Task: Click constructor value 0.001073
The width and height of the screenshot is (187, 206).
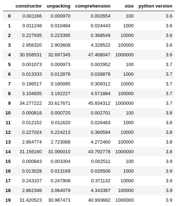Action: pos(32,65)
